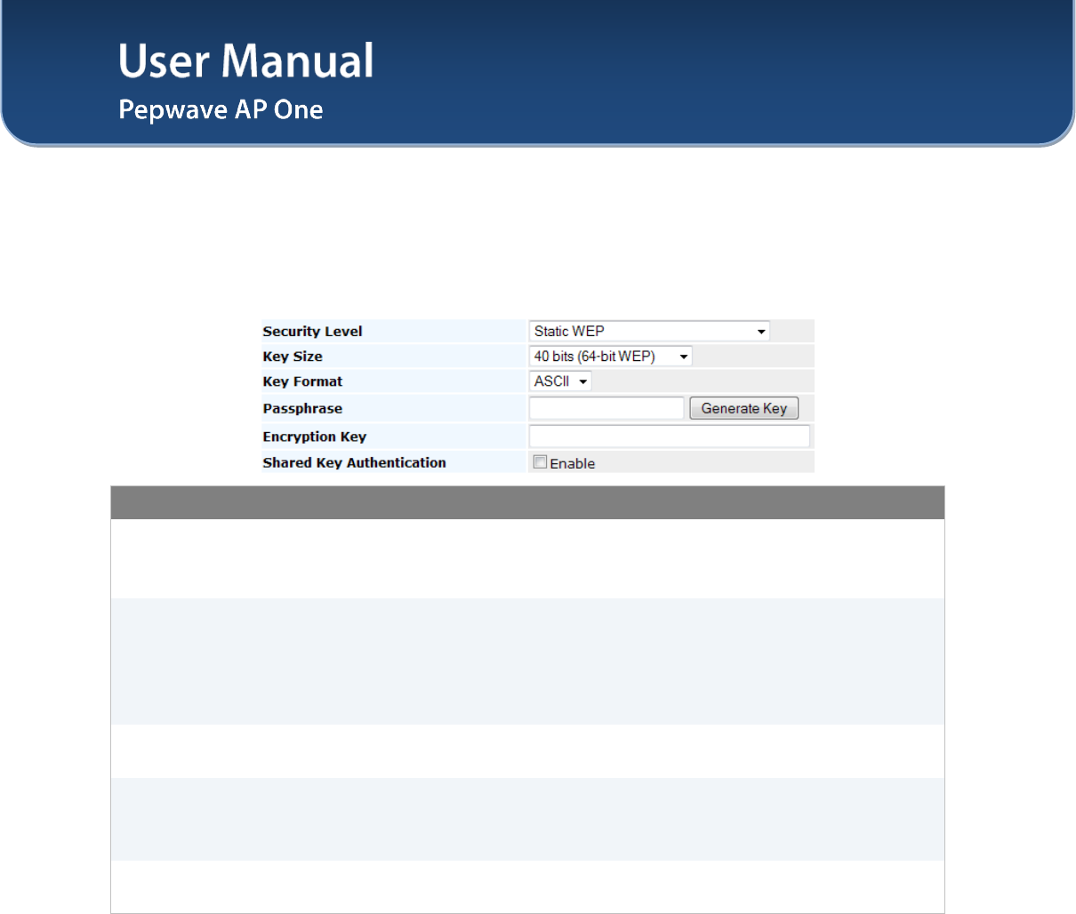Click the Pepwave AP One subtitle

221,109
